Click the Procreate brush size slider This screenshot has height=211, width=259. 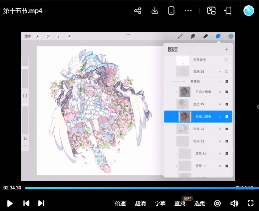point(25,73)
